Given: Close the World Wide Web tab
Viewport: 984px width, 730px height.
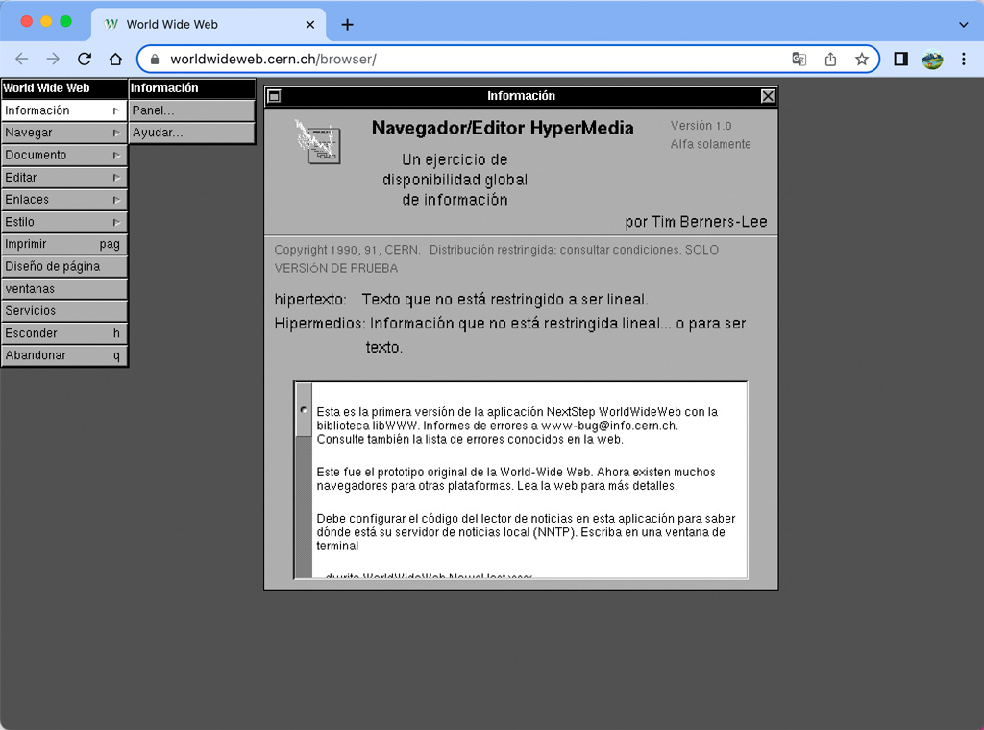Looking at the screenshot, I should [x=310, y=24].
